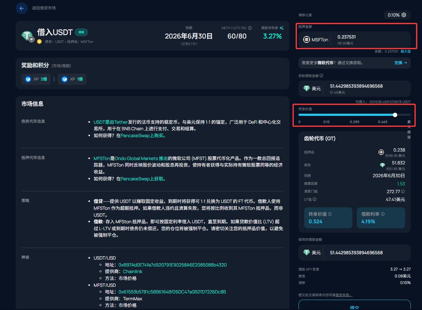Click 返回借贷市场 text link
The height and width of the screenshot is (310, 422).
pyautogui.click(x=44, y=8)
